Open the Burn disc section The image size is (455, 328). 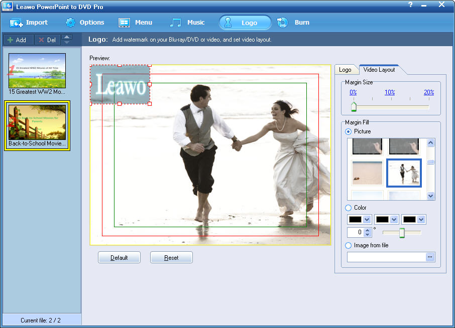(283, 23)
